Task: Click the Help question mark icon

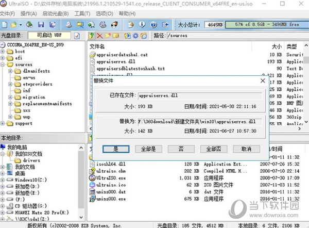Action: click(x=153, y=24)
